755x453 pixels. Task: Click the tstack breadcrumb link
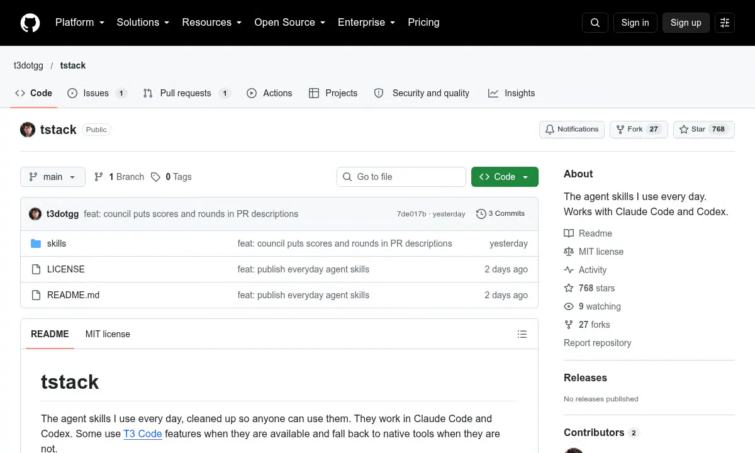coord(73,65)
